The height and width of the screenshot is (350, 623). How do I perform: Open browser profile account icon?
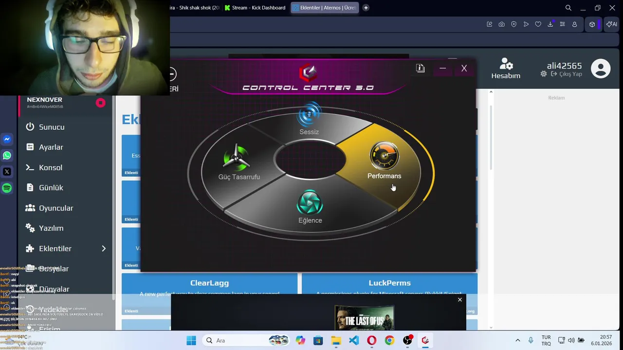pos(575,24)
